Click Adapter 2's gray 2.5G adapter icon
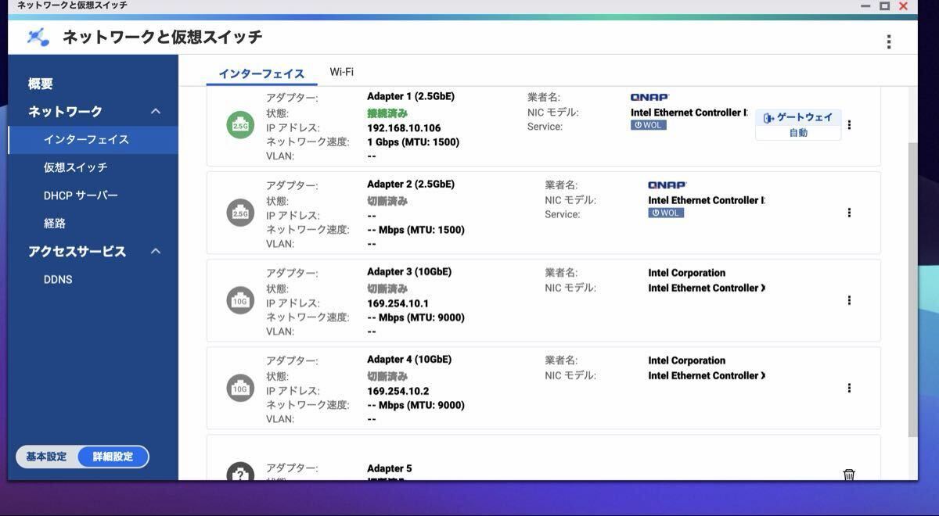 [239, 212]
